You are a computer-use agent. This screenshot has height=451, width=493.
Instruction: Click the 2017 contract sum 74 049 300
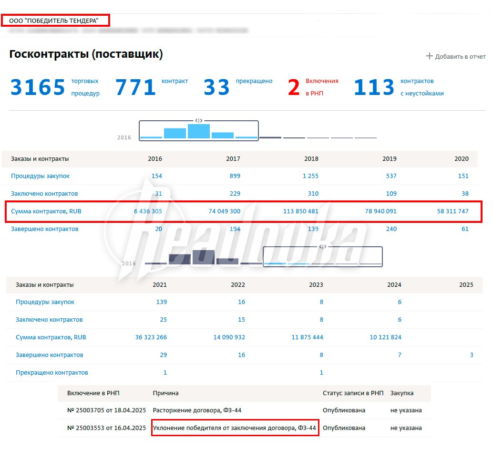[224, 211]
